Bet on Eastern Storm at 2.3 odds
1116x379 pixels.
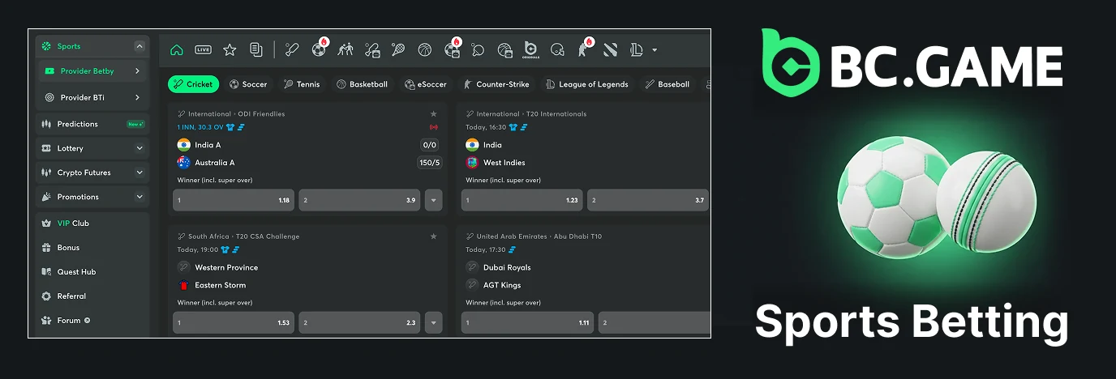point(359,322)
